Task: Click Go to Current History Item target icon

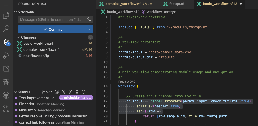Action: point(57,92)
